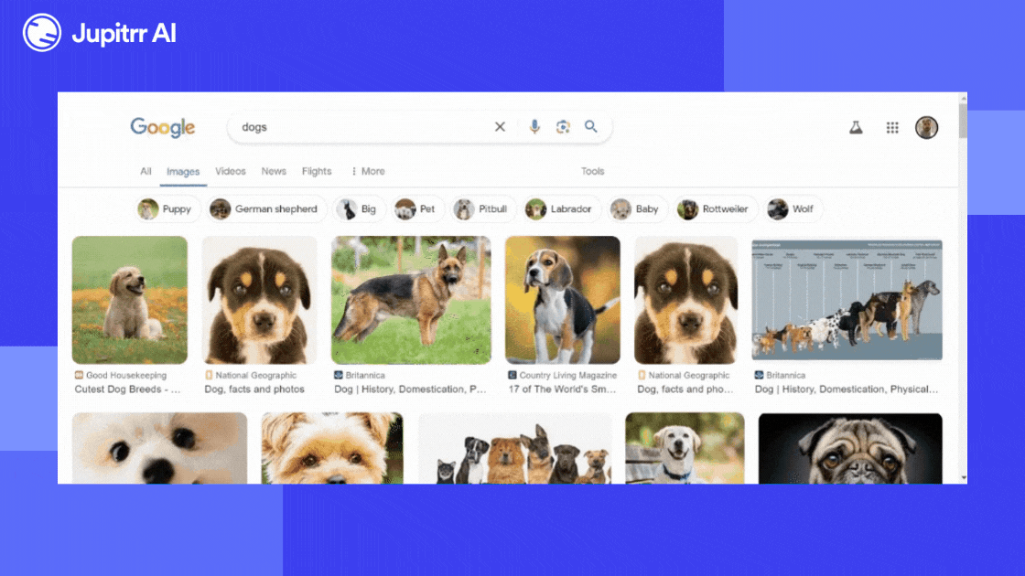Viewport: 1025px width, 576px height.
Task: Open the Google apps grid icon
Action: click(x=892, y=127)
